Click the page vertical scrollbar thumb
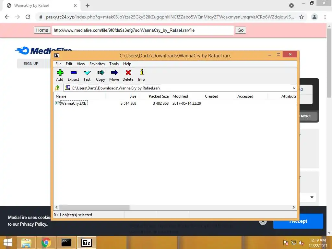Viewport: 332px width, 249px height. [x=329, y=63]
